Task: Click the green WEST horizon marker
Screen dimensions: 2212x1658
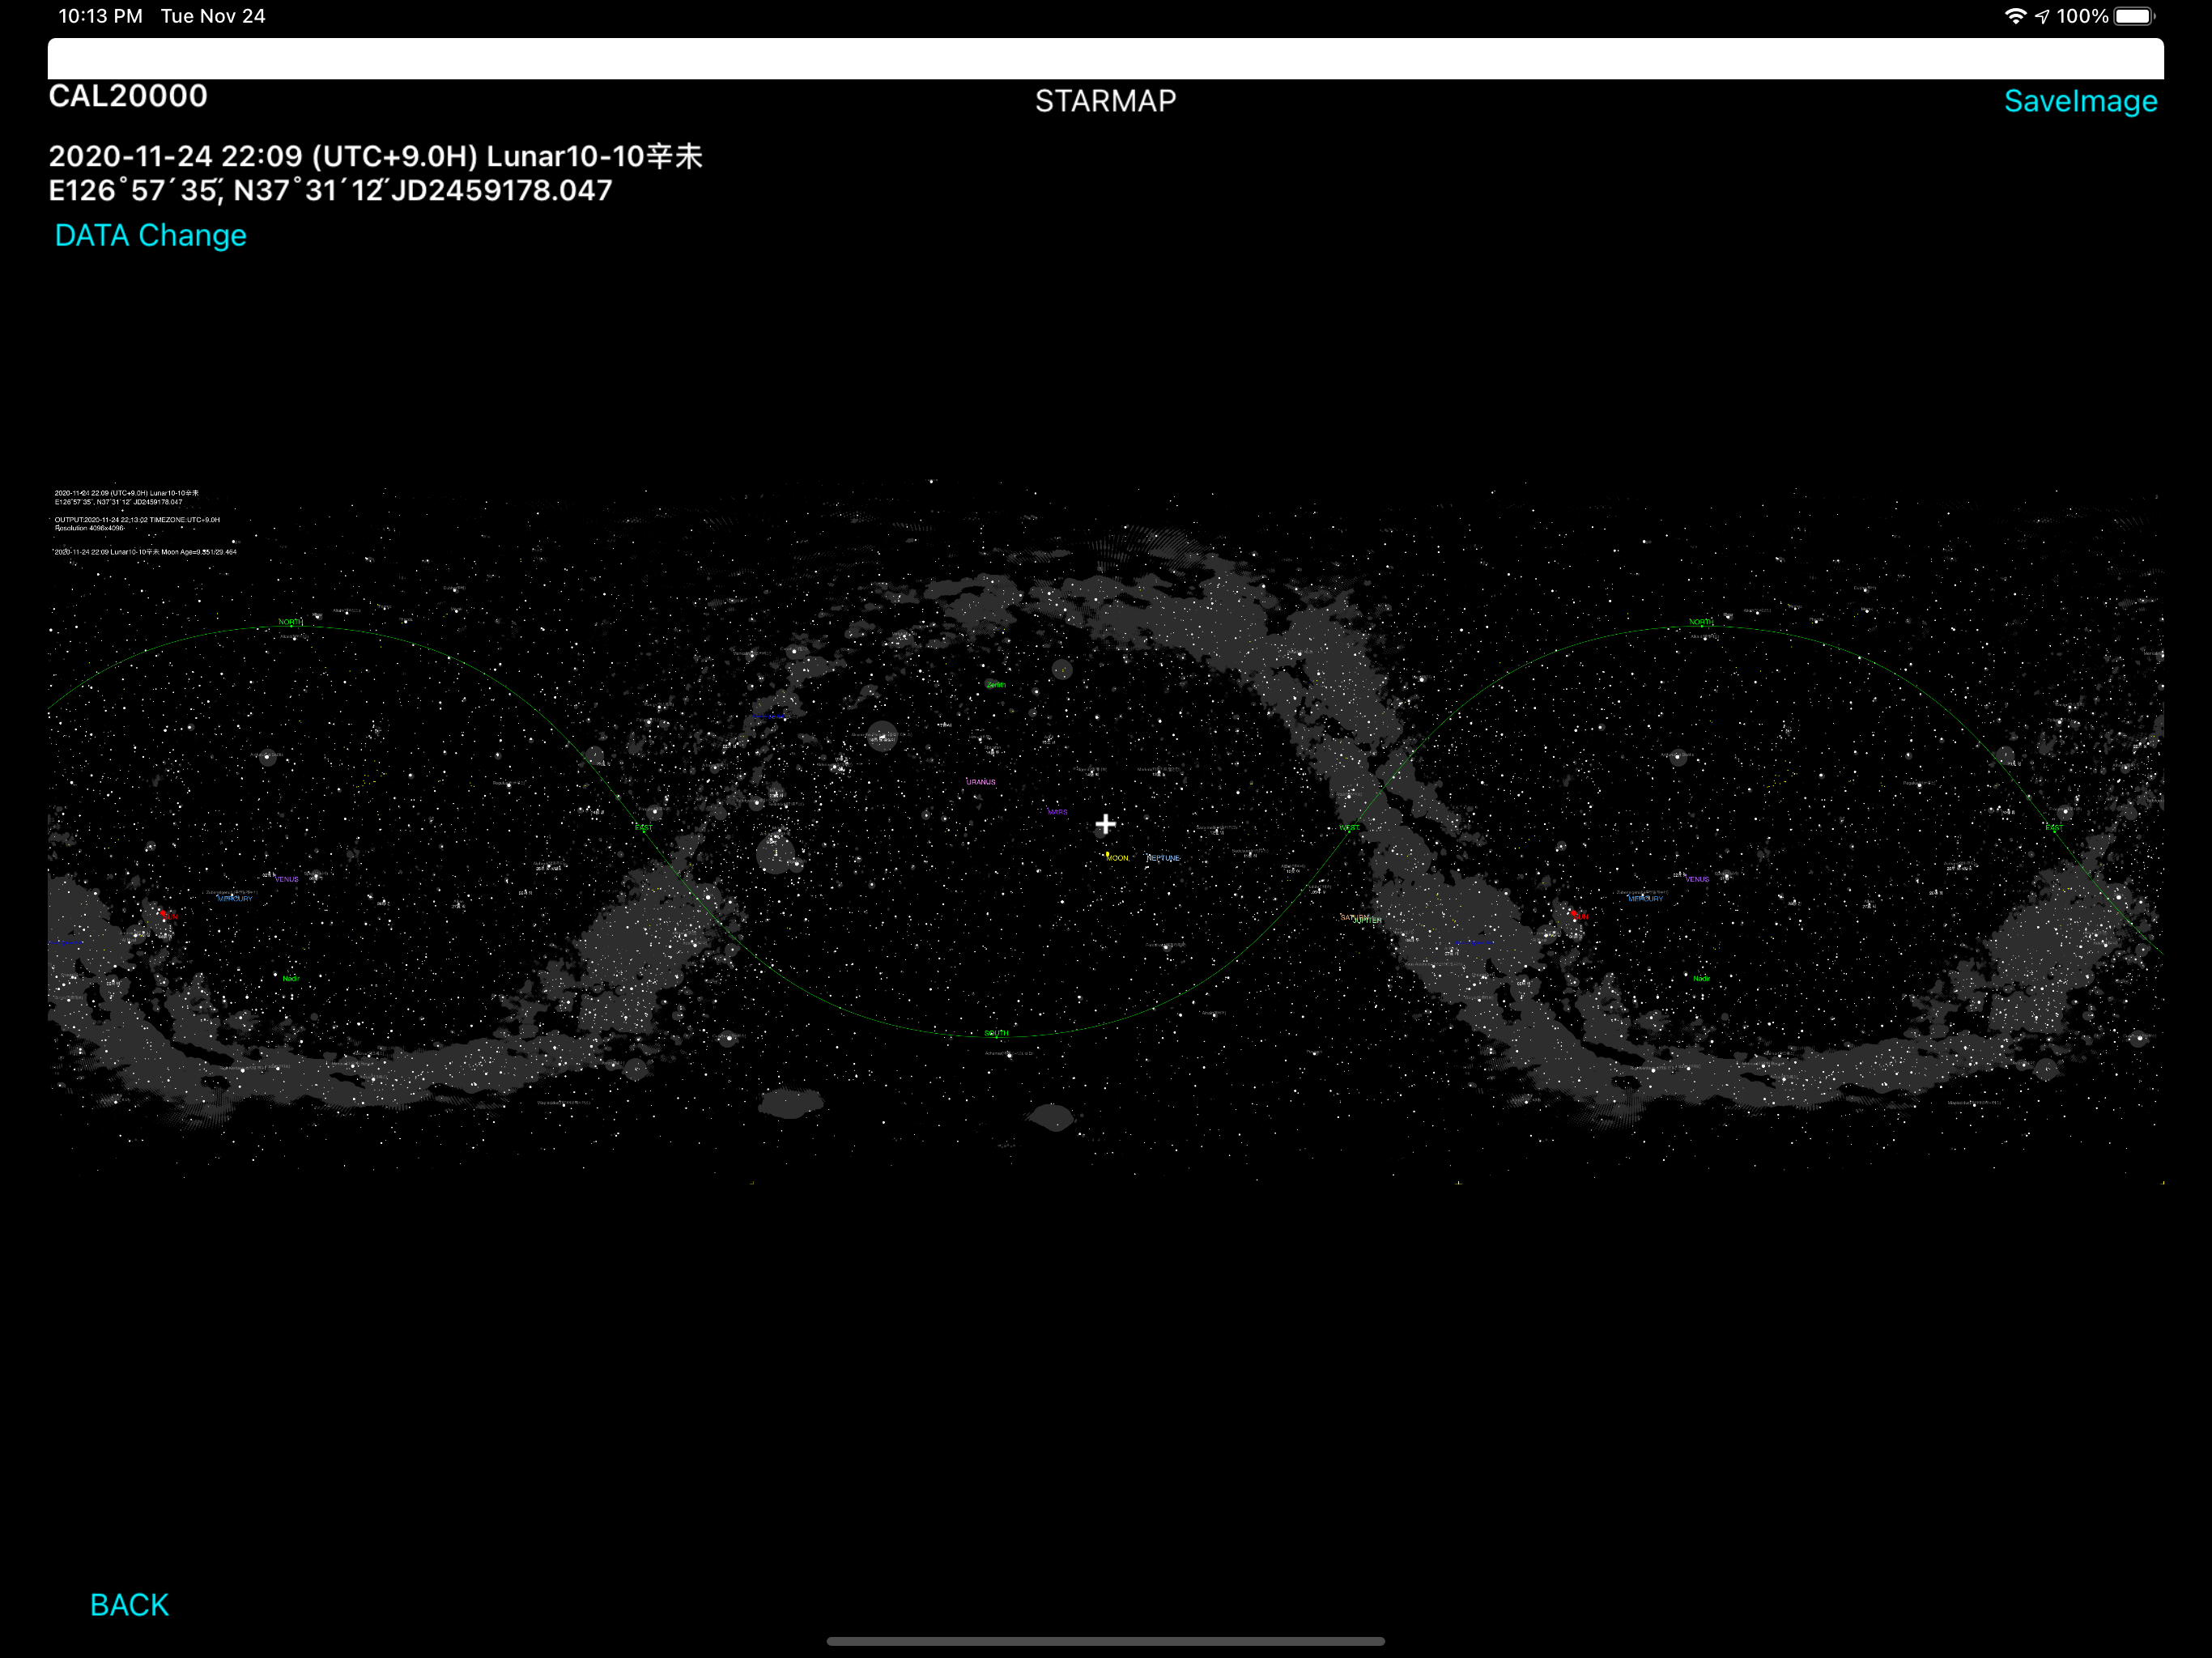Action: click(x=1349, y=828)
